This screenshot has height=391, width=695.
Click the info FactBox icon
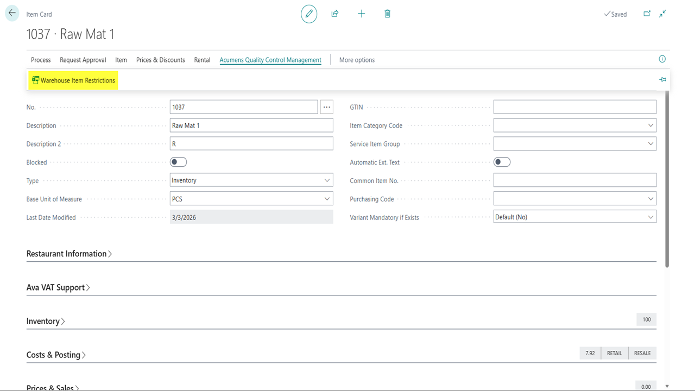click(662, 59)
